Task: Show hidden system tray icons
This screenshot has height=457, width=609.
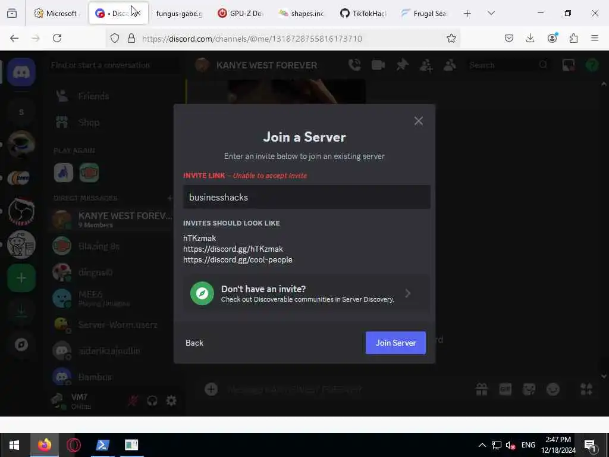Action: [x=482, y=445]
